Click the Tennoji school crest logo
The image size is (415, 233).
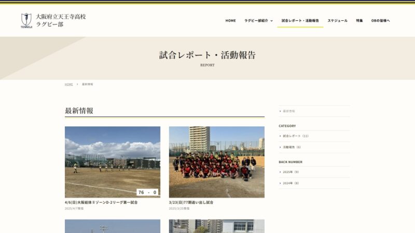(x=26, y=20)
